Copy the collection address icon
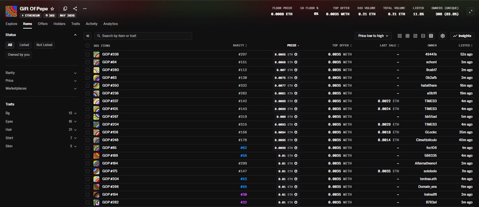Viewport: 479px width, 207px height. coord(65,8)
